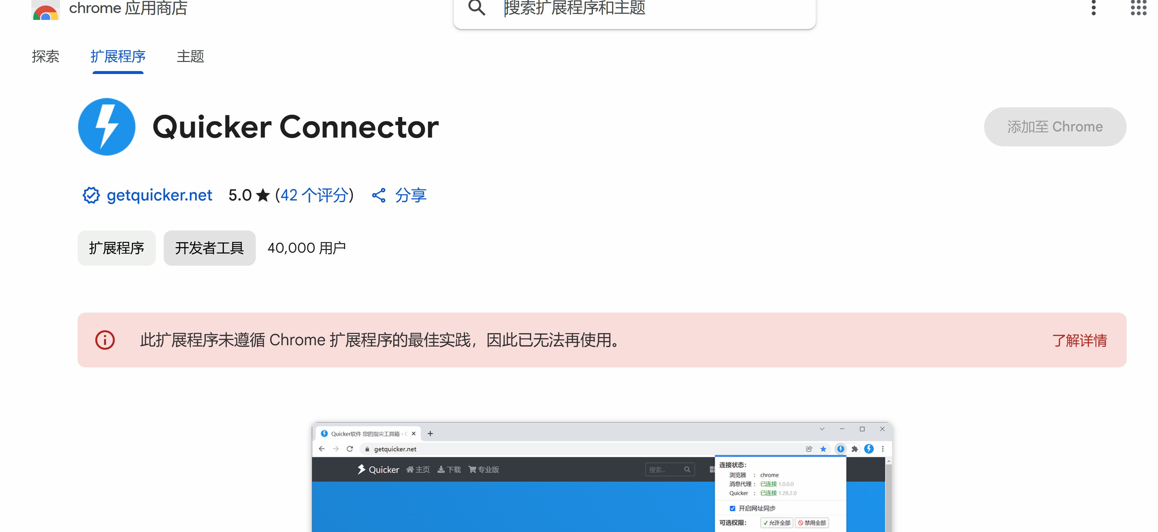Open the 主题 tab
This screenshot has height=532, width=1158.
[x=190, y=57]
